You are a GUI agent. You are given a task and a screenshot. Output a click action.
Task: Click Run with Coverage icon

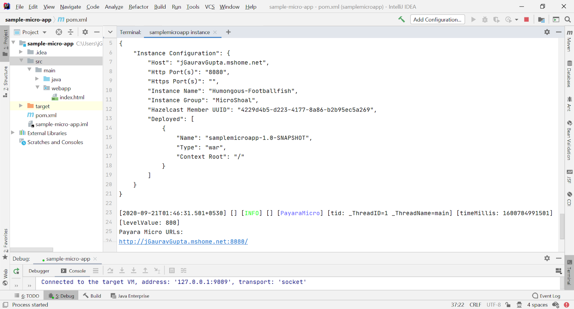(497, 19)
